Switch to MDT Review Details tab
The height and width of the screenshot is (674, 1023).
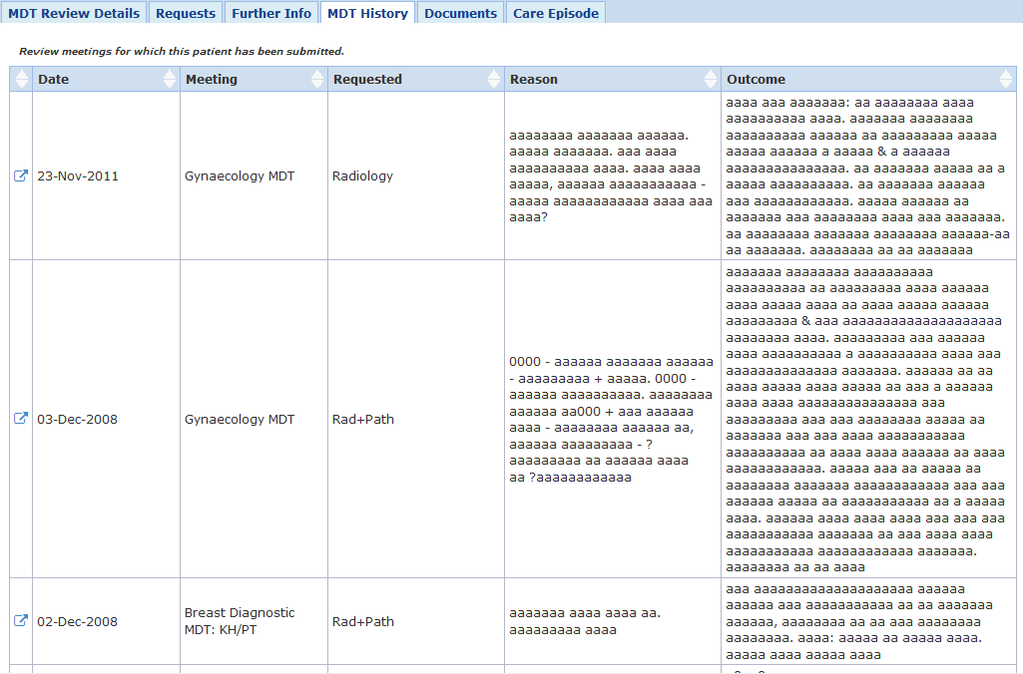pos(74,13)
